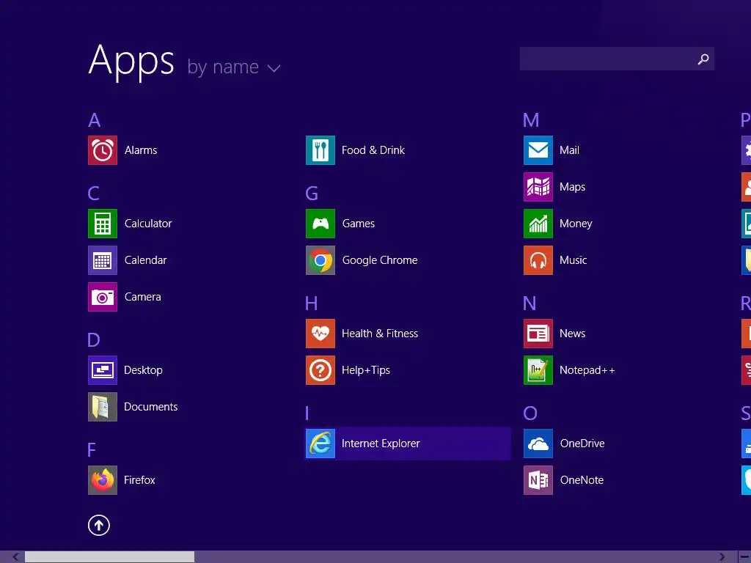The height and width of the screenshot is (563, 751).
Task: Select the letter H group header
Action: click(x=311, y=303)
